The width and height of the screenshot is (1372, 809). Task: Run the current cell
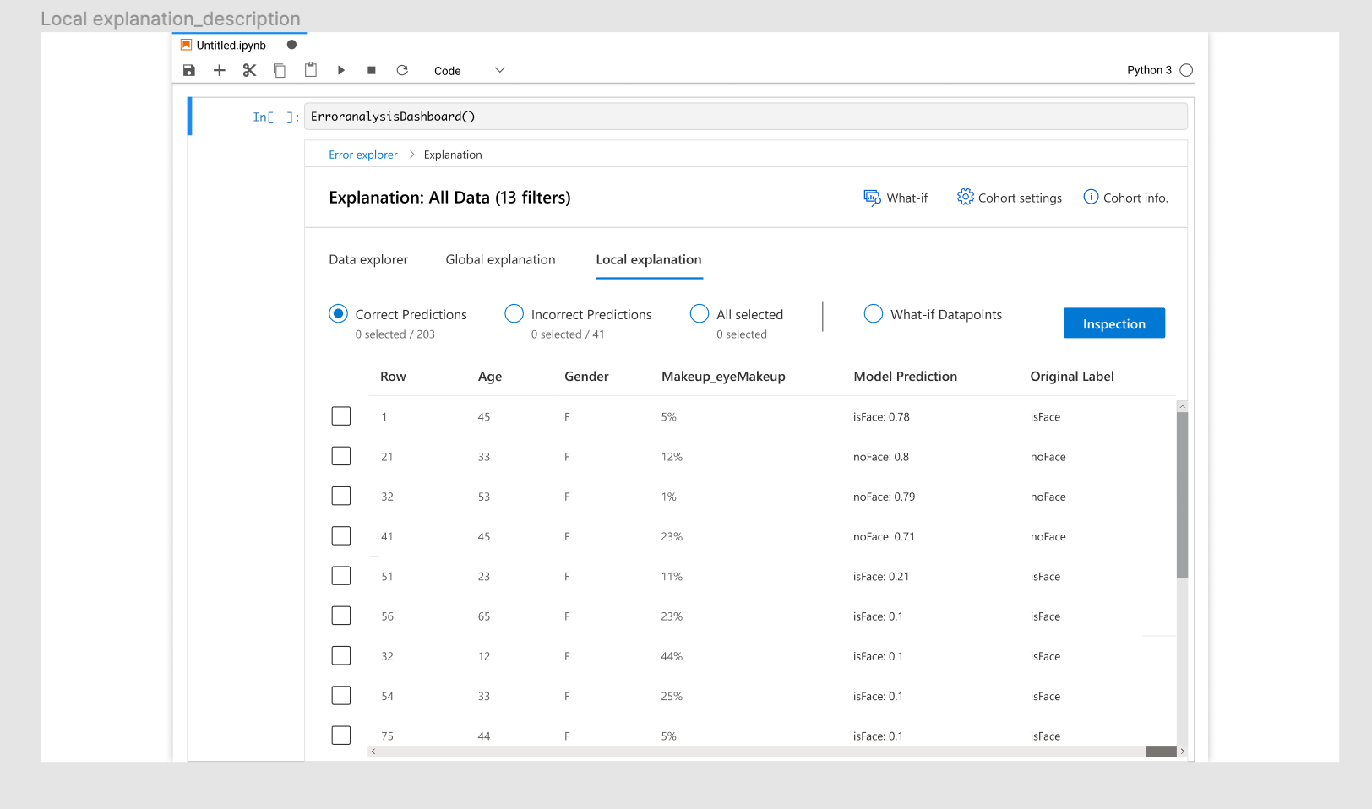[340, 70]
